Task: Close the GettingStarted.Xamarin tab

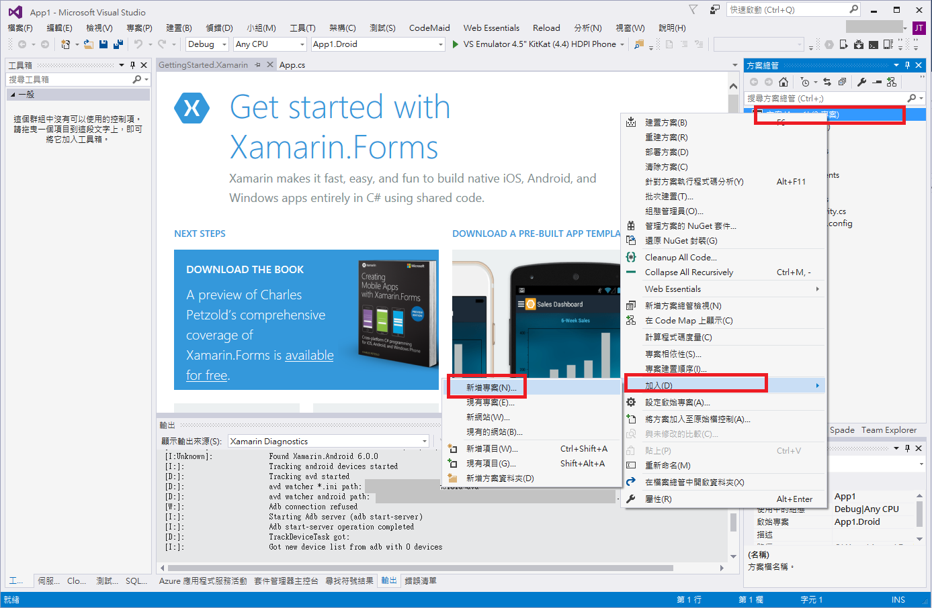Action: point(270,65)
